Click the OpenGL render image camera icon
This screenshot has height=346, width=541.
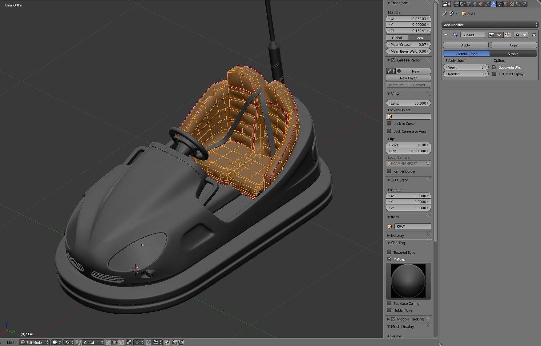point(175,342)
